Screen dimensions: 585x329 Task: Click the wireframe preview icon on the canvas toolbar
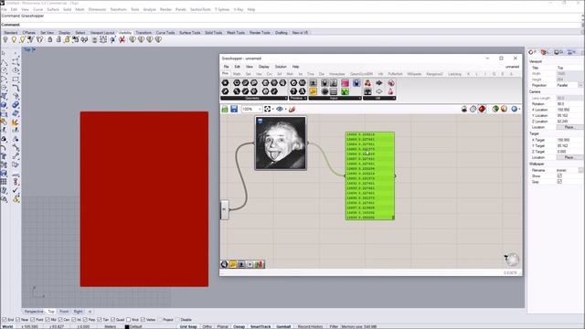pos(473,109)
